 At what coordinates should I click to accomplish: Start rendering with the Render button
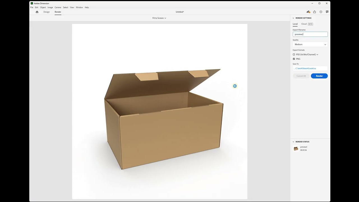click(319, 76)
